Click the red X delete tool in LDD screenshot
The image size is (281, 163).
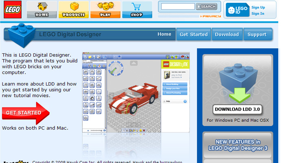[144, 130]
